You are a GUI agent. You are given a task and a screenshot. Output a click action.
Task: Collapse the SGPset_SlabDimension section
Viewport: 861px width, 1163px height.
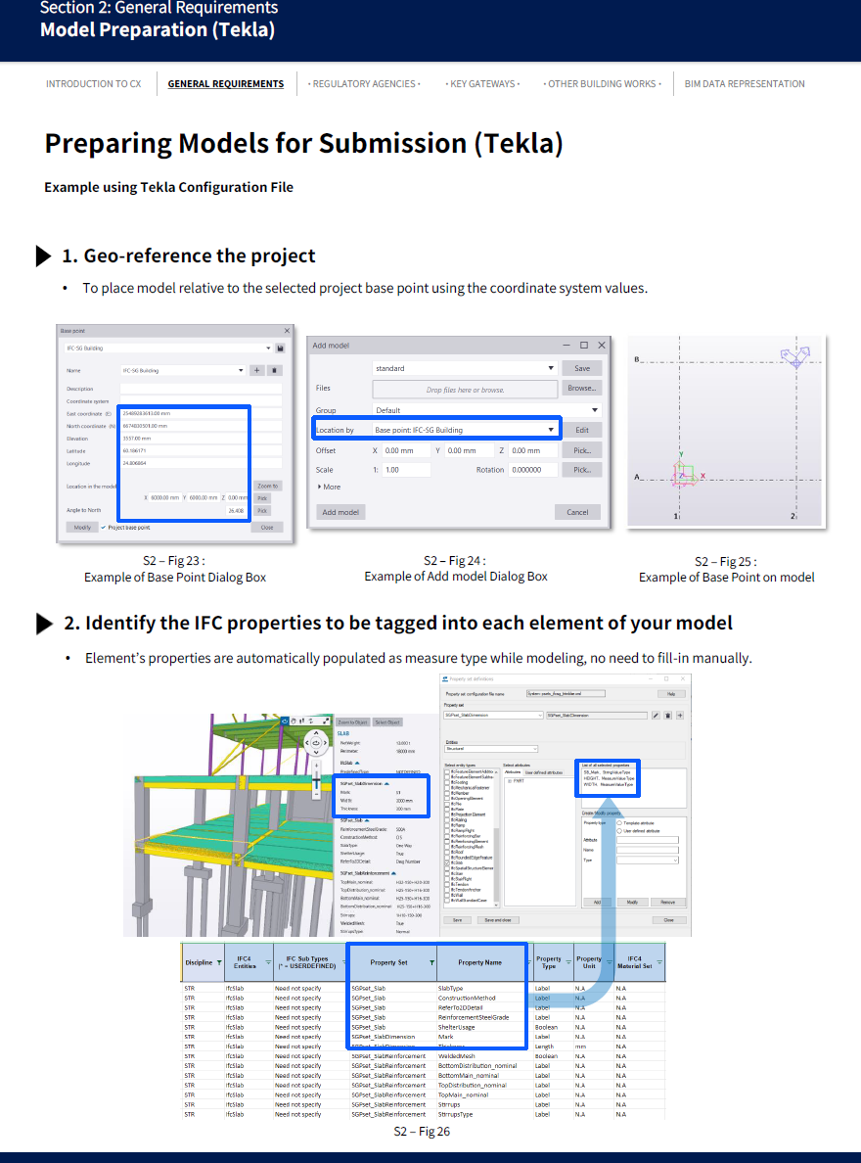pos(386,783)
